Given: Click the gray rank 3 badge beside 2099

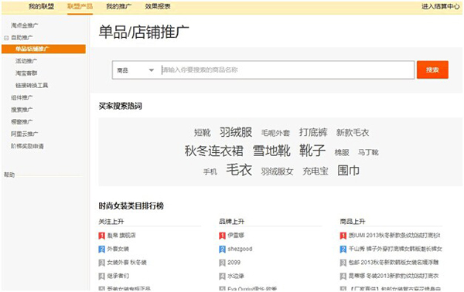Looking at the screenshot, I should click(x=222, y=263).
